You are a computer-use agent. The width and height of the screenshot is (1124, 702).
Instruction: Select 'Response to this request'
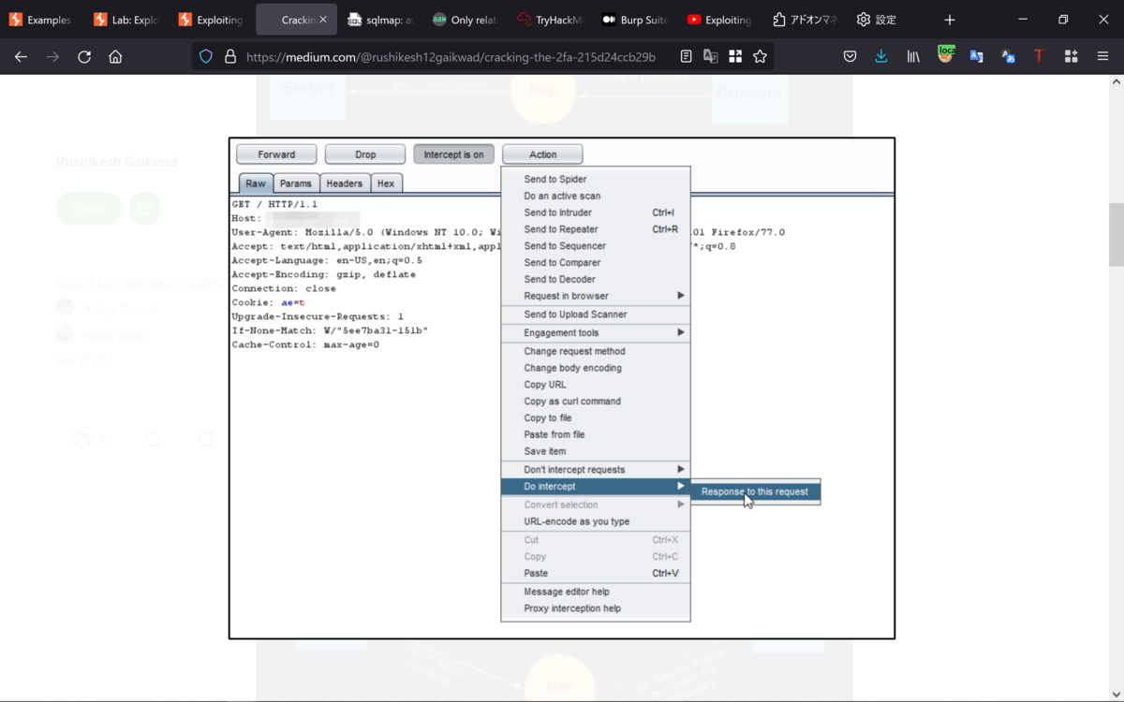pyautogui.click(x=755, y=491)
